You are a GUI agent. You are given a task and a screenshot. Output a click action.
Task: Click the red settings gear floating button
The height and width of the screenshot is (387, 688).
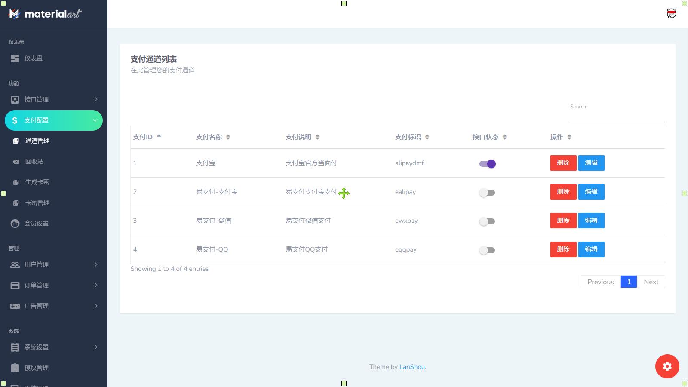coord(667,366)
